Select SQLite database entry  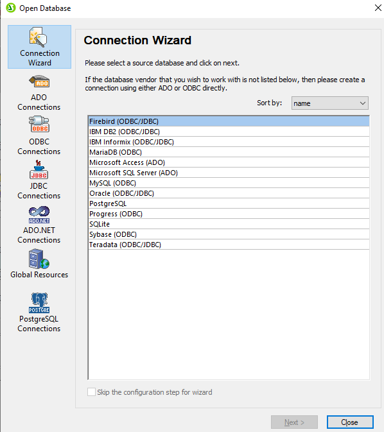229,224
